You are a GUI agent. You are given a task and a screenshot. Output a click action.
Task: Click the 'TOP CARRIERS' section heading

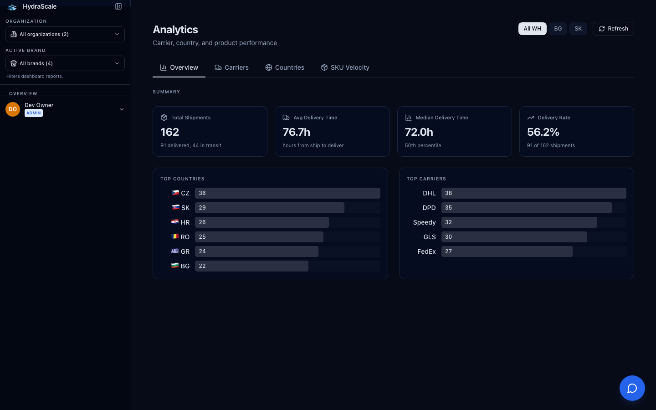(x=426, y=179)
